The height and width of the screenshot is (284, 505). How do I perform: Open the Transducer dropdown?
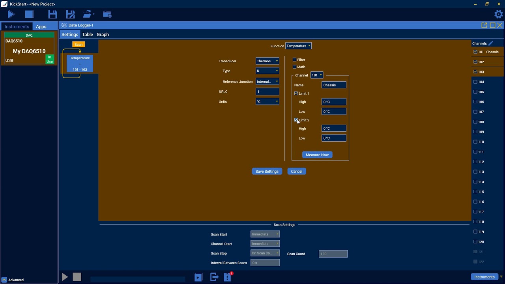click(x=267, y=61)
